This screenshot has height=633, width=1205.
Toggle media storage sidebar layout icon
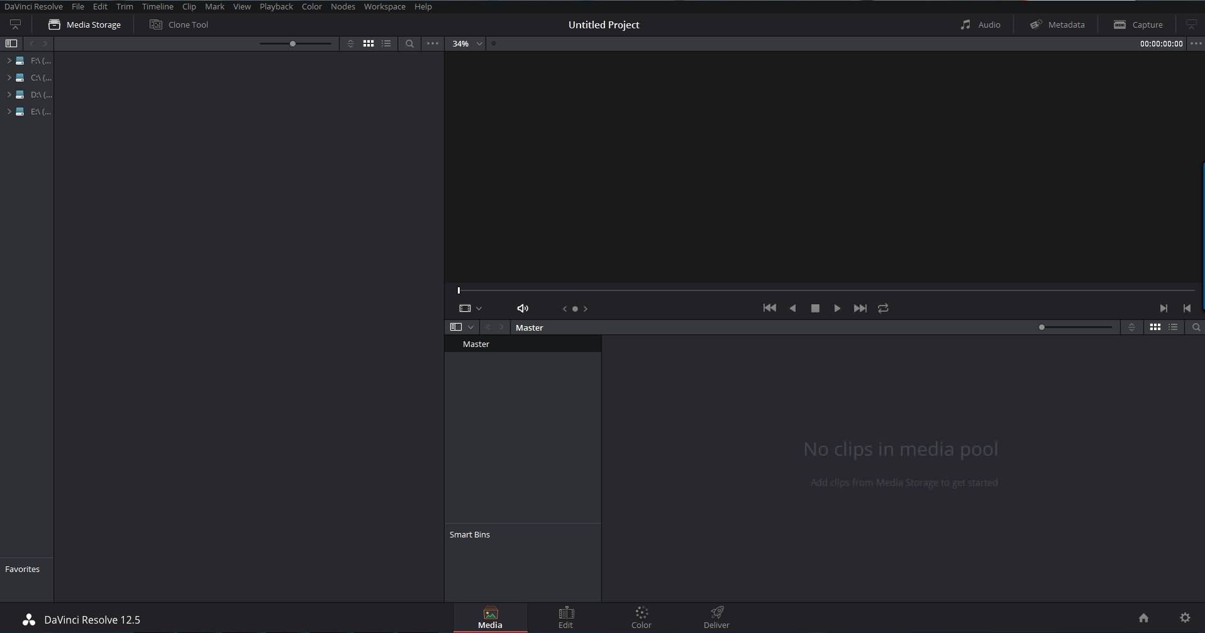(x=11, y=43)
